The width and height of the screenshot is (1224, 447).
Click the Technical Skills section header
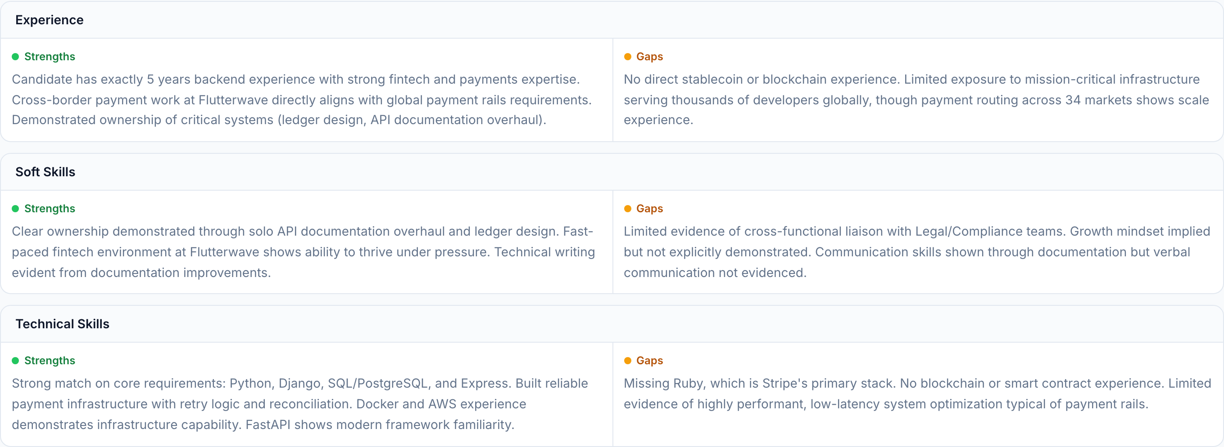tap(62, 324)
